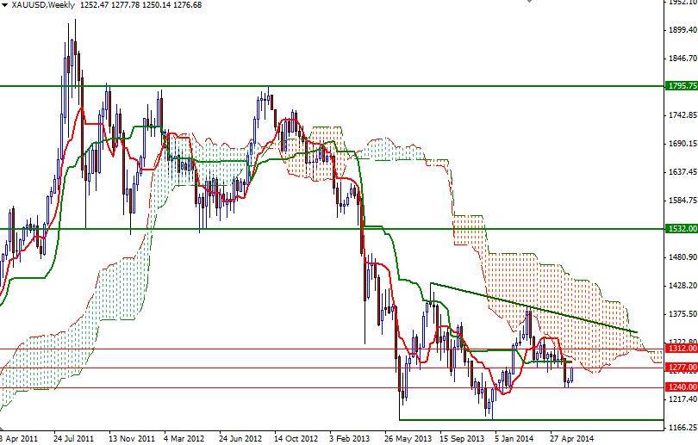The height and width of the screenshot is (445, 698).
Task: Click price scale value 1375.50
Action: pyautogui.click(x=682, y=314)
